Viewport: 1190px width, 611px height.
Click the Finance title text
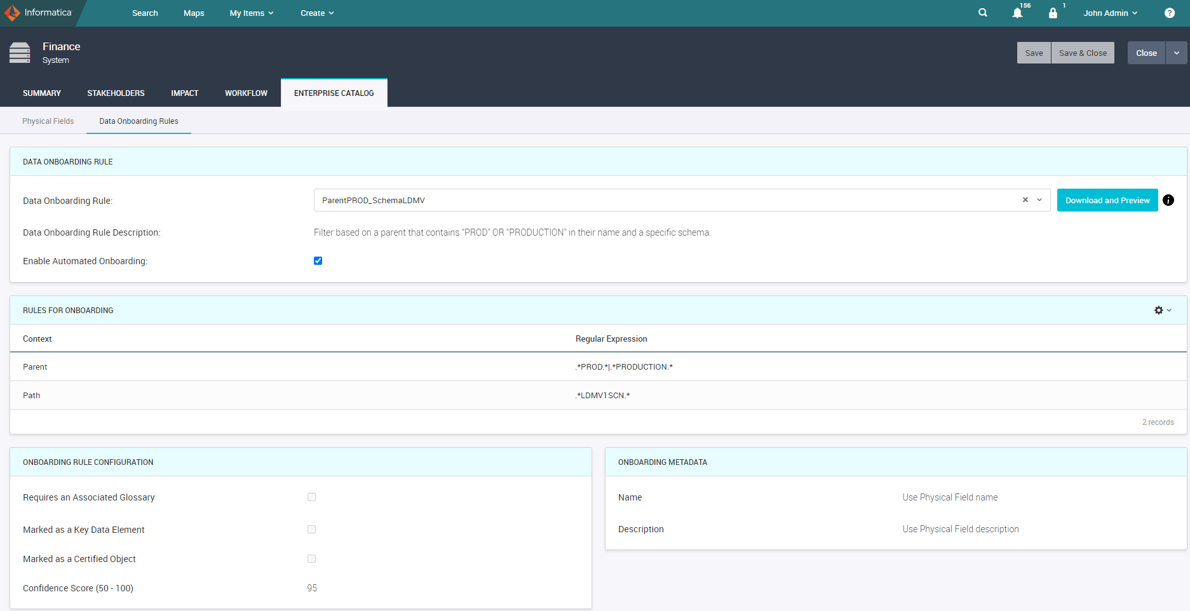tap(61, 46)
